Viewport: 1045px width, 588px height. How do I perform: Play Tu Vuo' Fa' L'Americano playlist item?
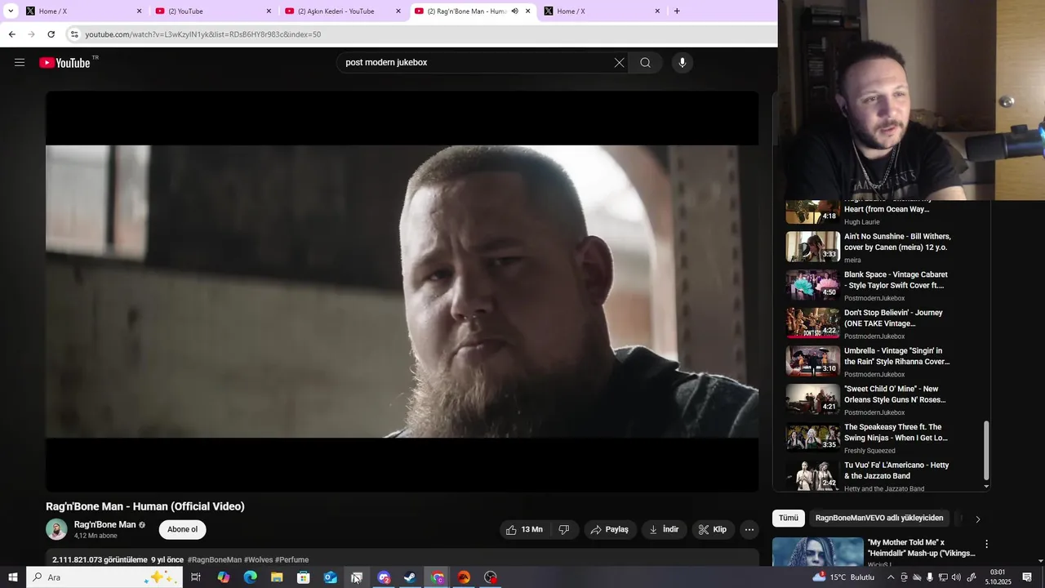[880, 475]
